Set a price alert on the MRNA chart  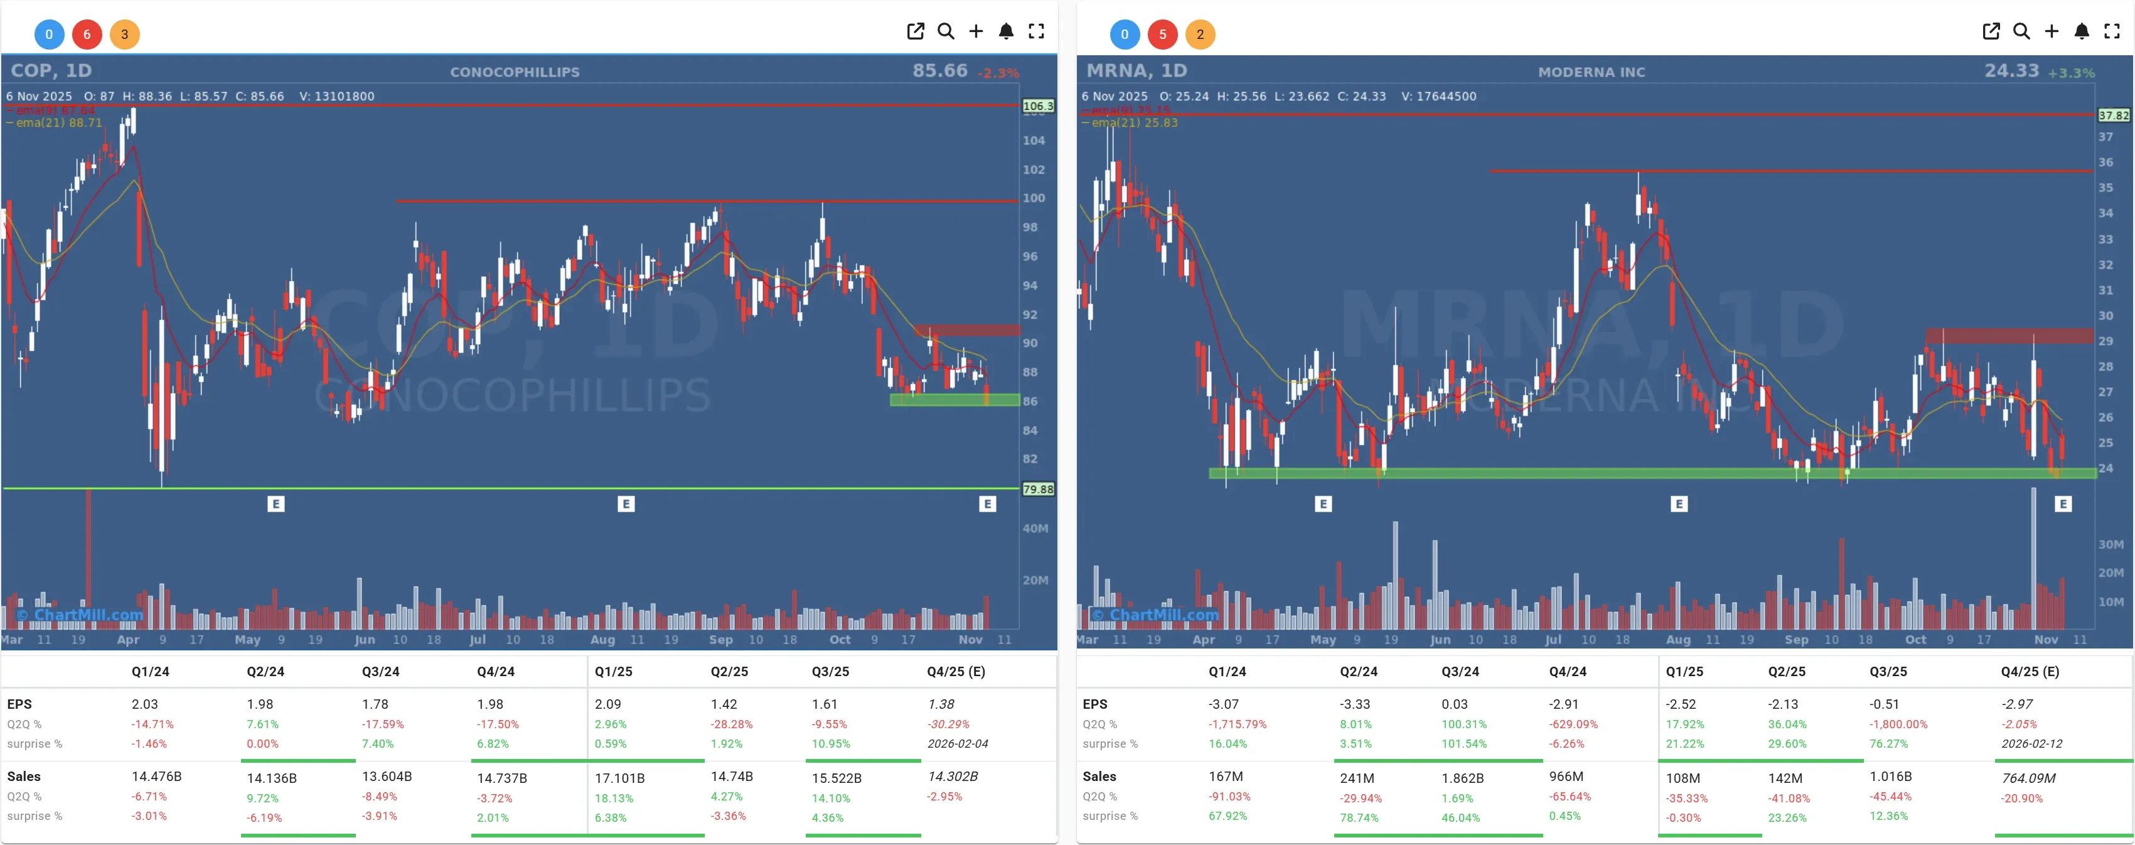pyautogui.click(x=2081, y=31)
